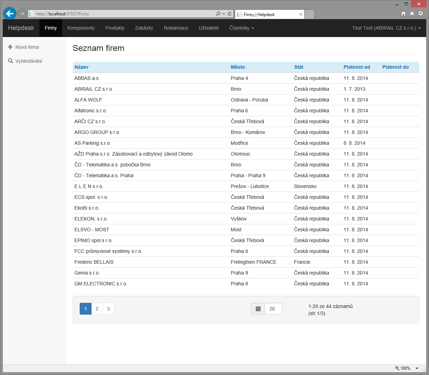The image size is (429, 375).
Task: Open browser tools gear icon
Action: click(421, 14)
